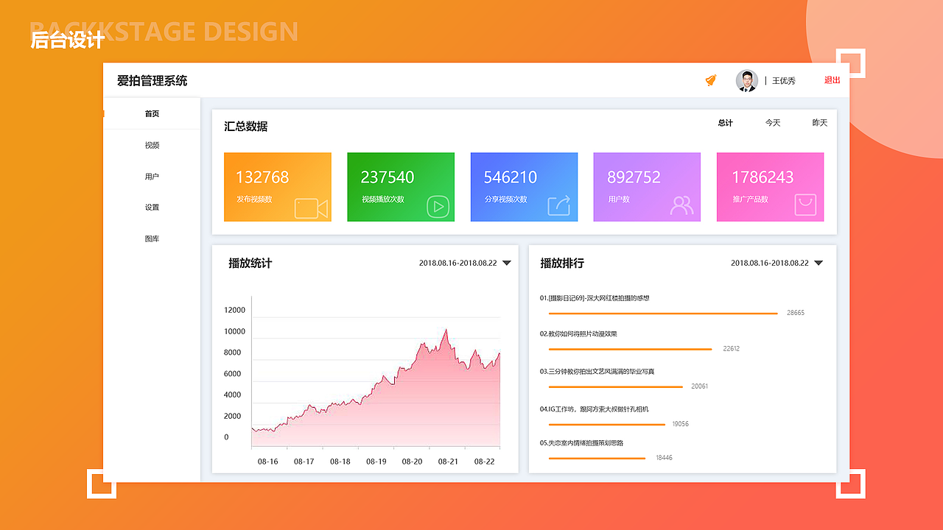Screen dimensions: 943x530
Task: Open the top ranked video 摄影日记69
Action: point(597,297)
